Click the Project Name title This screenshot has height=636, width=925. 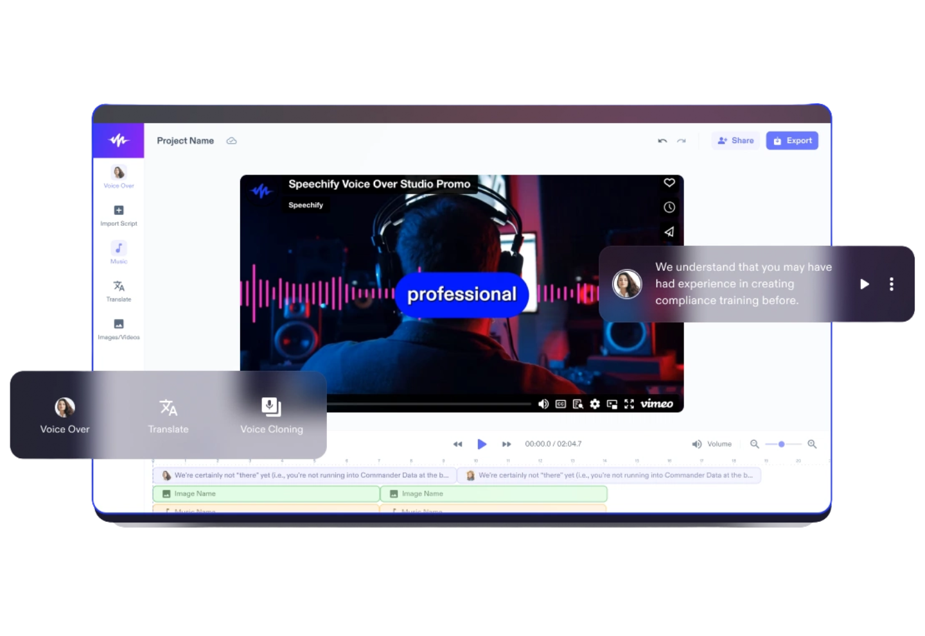point(186,141)
